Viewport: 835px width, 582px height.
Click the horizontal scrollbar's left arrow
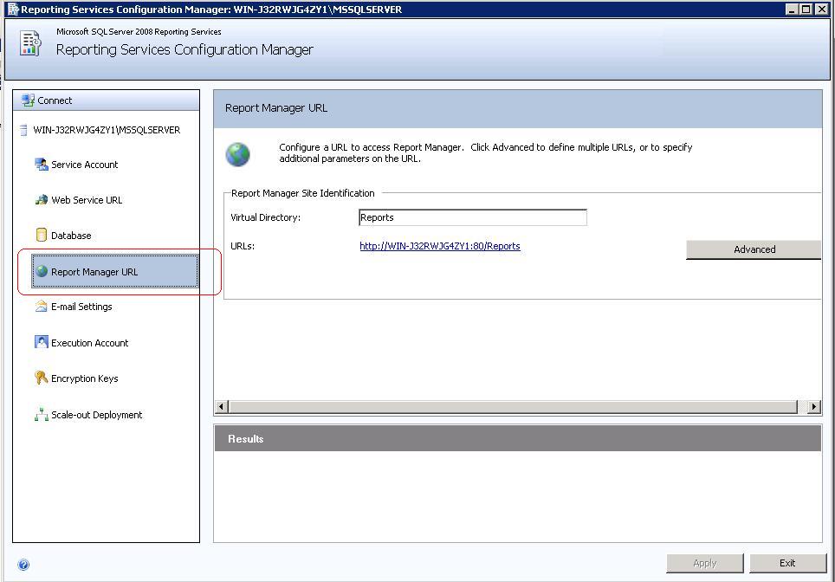pyautogui.click(x=221, y=406)
